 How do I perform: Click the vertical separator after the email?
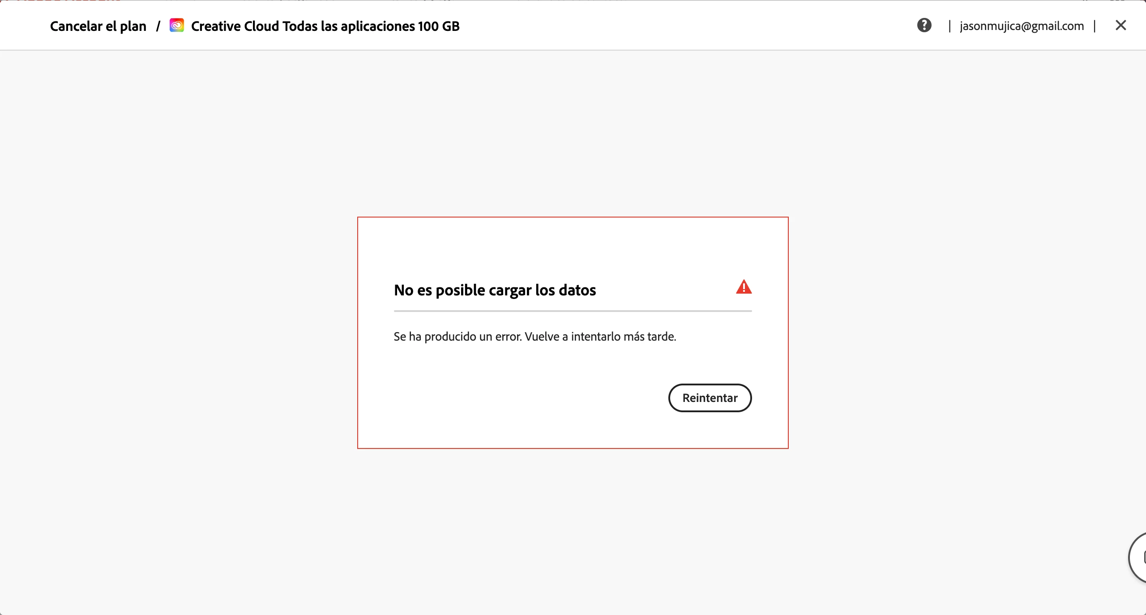tap(1094, 26)
